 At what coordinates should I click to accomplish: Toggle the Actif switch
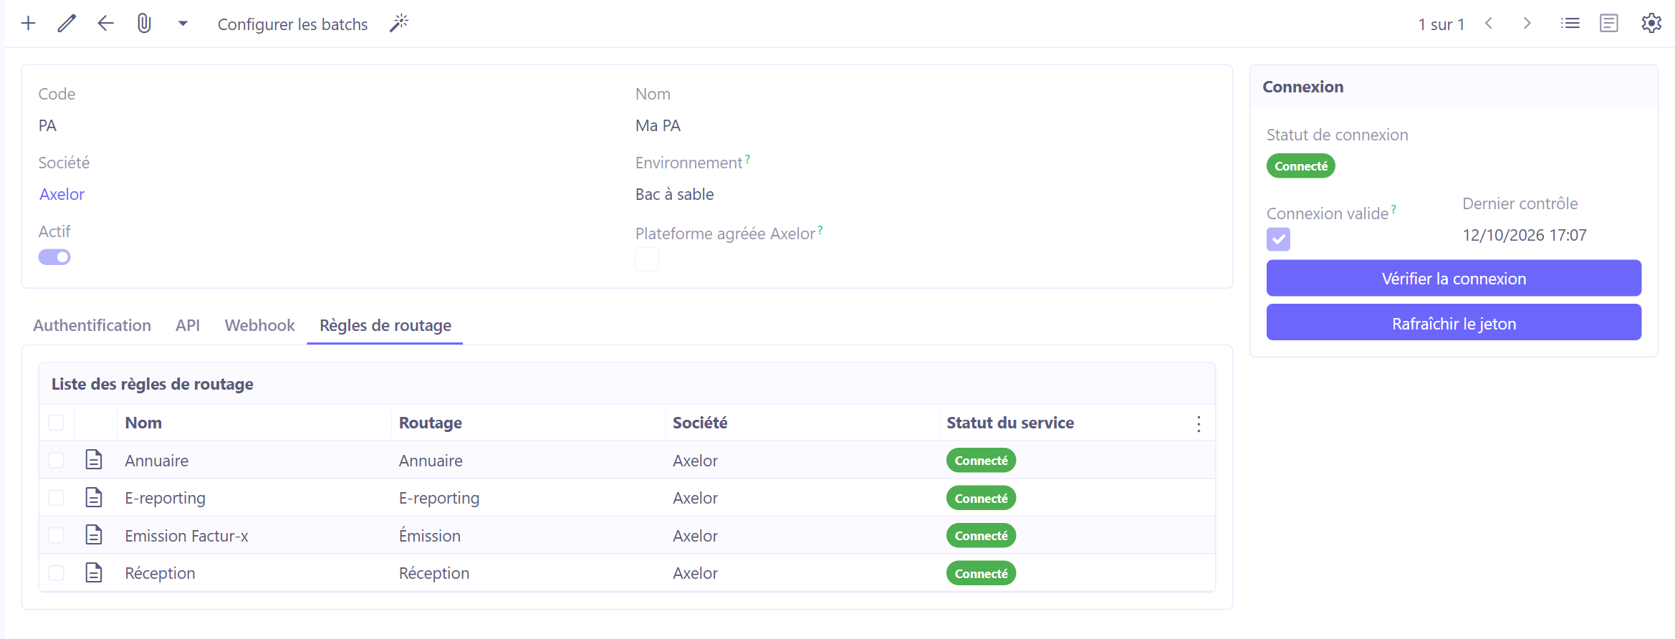point(54,257)
